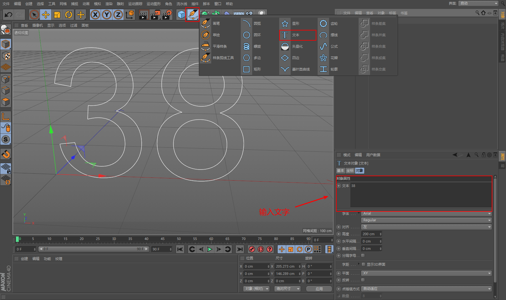Click the coordinate system icon
506x300 pixels.
pos(130,15)
